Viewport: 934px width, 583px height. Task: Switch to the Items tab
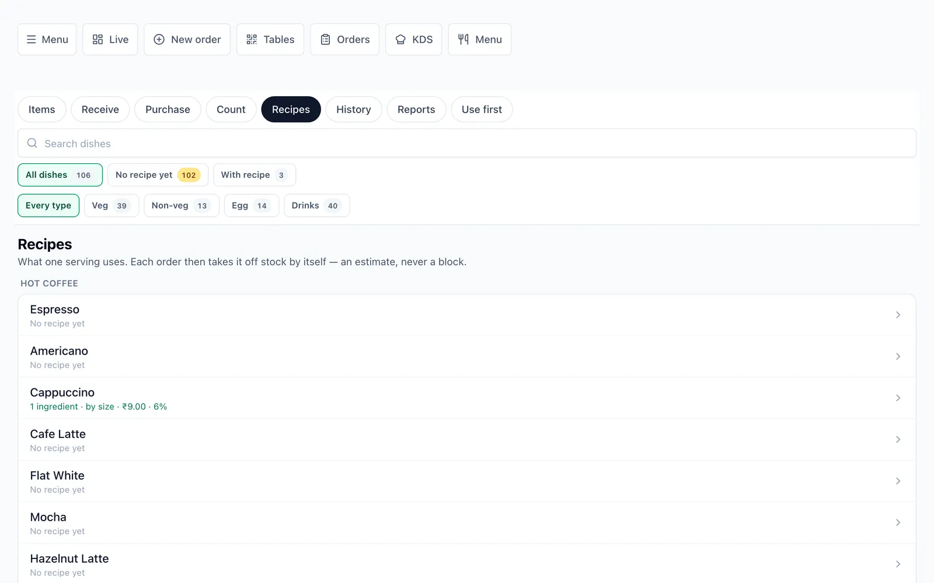point(42,110)
